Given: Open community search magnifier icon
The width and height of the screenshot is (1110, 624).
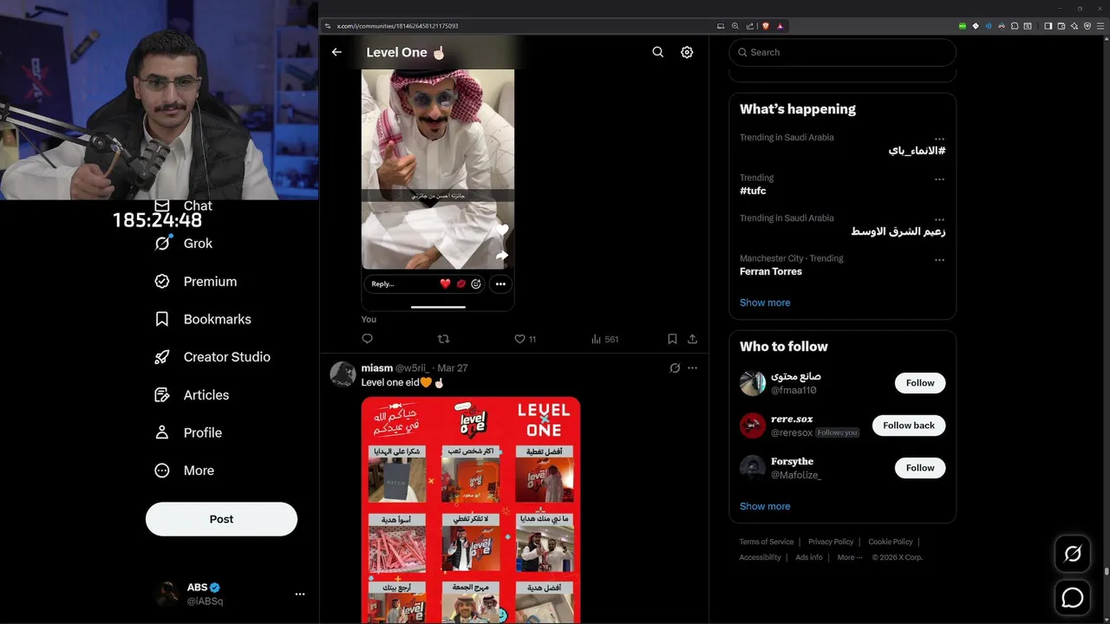Looking at the screenshot, I should (658, 52).
